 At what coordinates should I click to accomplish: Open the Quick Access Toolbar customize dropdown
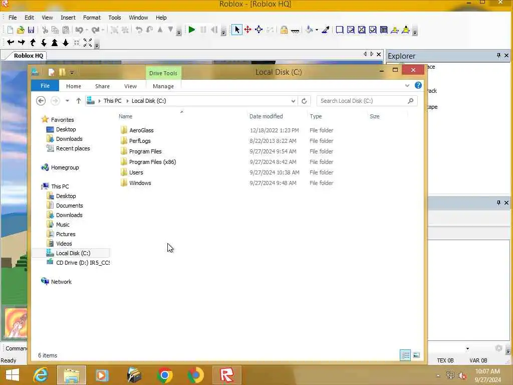(x=72, y=72)
